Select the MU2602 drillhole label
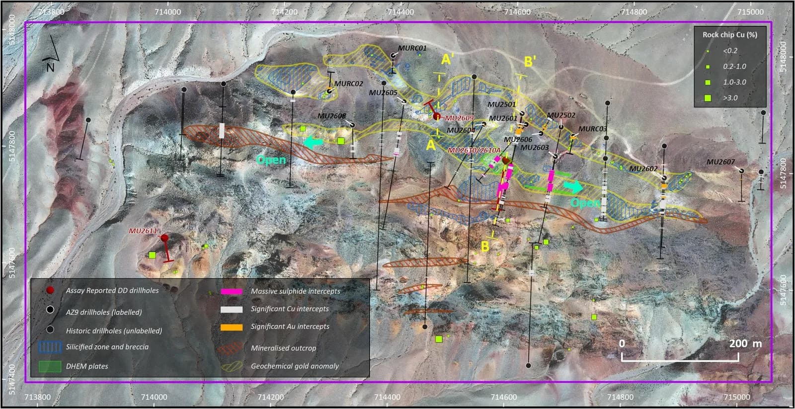Screen dimensions: 795x409 click(x=643, y=169)
